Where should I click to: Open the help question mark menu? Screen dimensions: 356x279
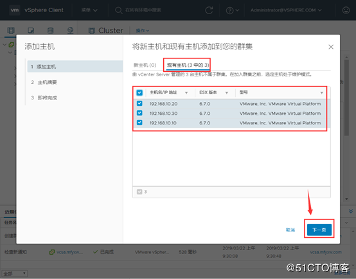[x=232, y=10]
